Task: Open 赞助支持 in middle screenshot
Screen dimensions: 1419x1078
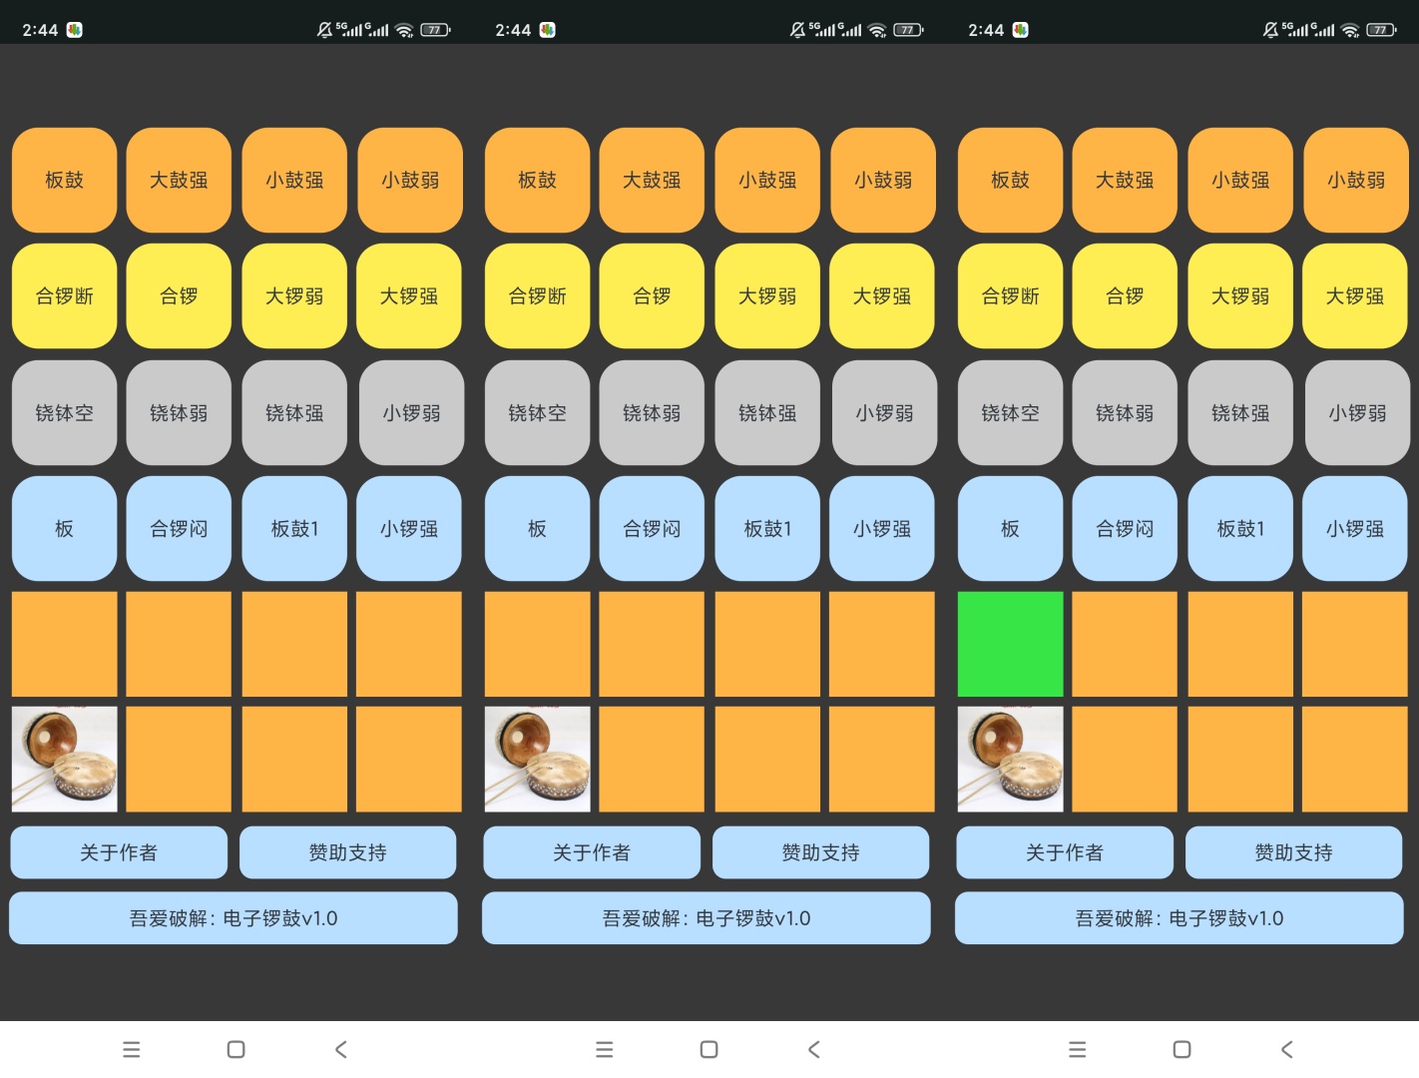Action: click(x=820, y=852)
